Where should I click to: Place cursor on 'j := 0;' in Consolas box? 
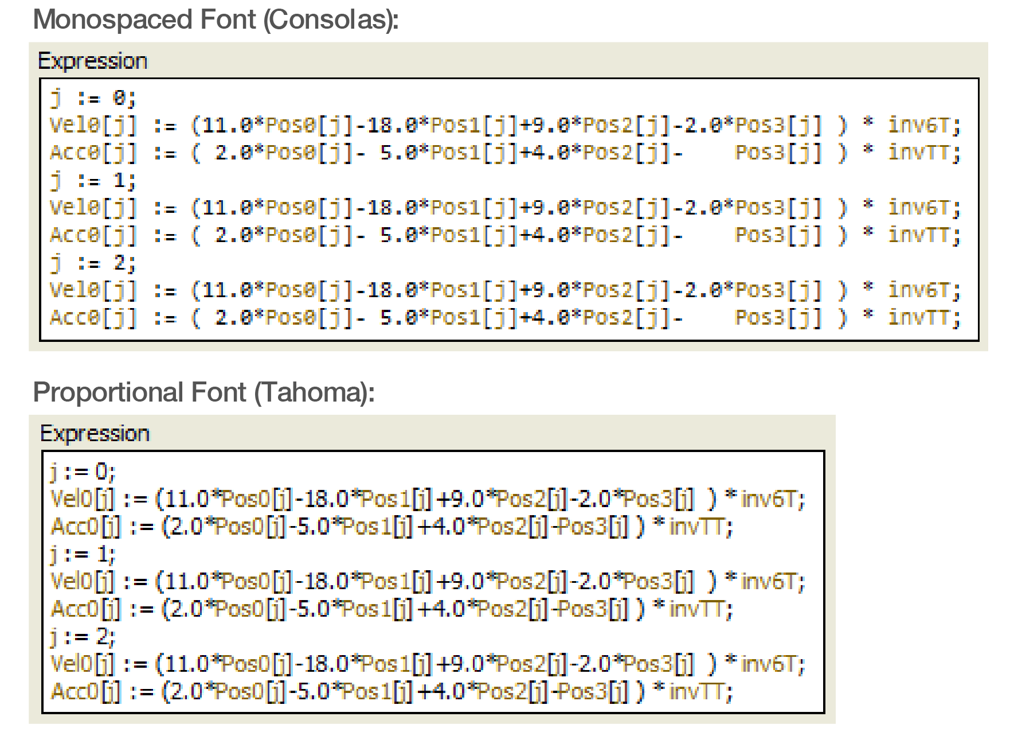[93, 99]
